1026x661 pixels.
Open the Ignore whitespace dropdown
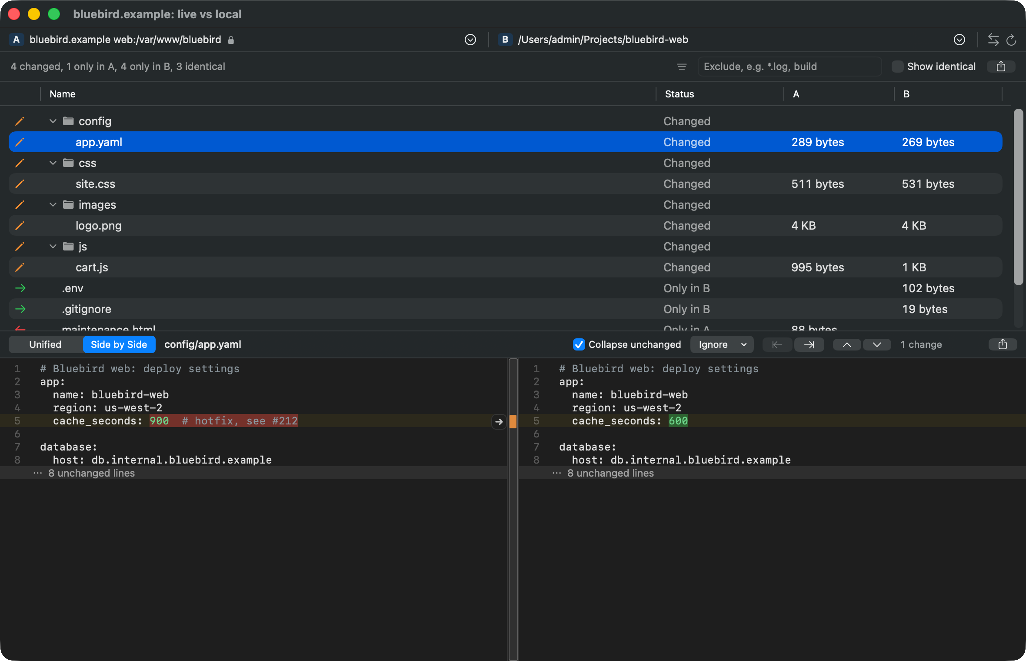click(x=722, y=344)
